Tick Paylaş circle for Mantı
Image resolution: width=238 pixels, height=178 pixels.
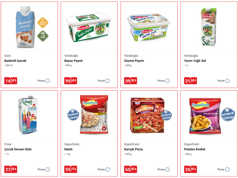pos(108,169)
